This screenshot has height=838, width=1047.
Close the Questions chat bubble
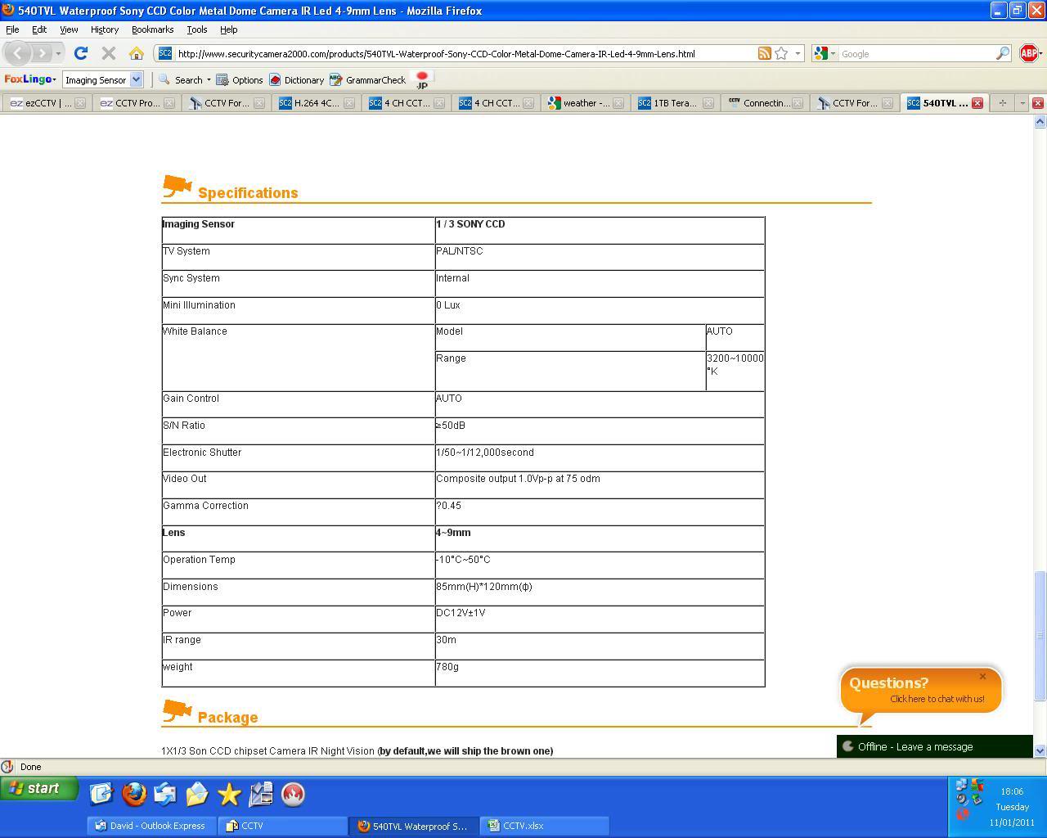(982, 676)
